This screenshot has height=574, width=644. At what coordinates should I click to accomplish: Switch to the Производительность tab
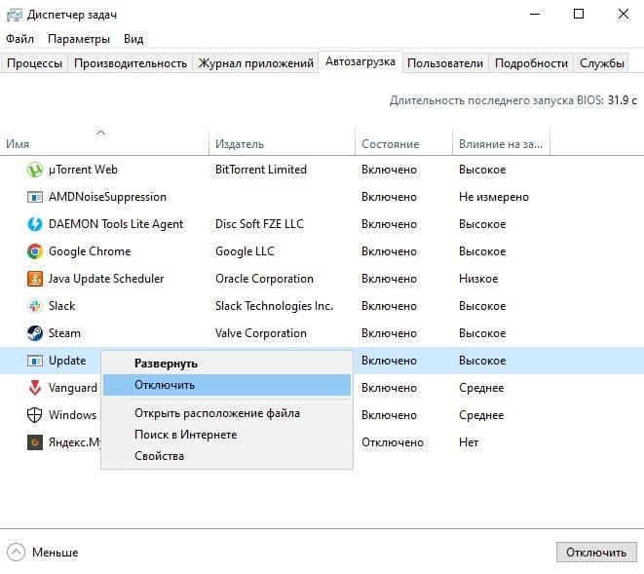coord(131,63)
